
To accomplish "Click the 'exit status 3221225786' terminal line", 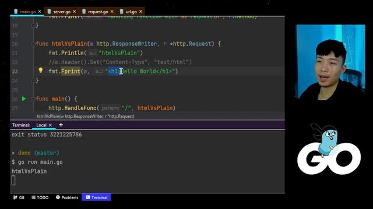I will pos(47,135).
